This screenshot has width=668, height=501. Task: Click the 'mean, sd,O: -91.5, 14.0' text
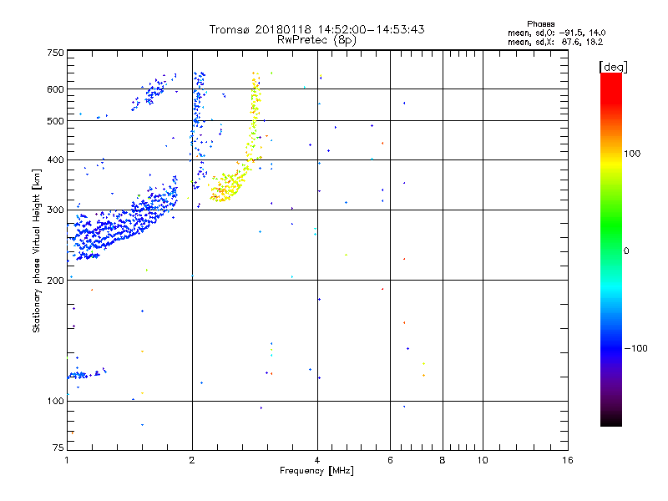[556, 33]
